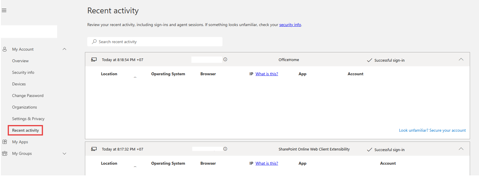Click 'SharePoint Online Web Client Extensibility' text
479x178 pixels.
pos(314,149)
